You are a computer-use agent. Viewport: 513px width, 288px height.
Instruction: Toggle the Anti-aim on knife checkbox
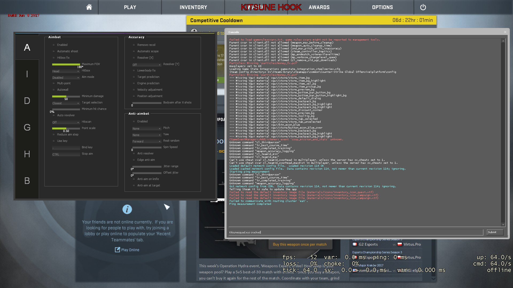tap(134, 179)
